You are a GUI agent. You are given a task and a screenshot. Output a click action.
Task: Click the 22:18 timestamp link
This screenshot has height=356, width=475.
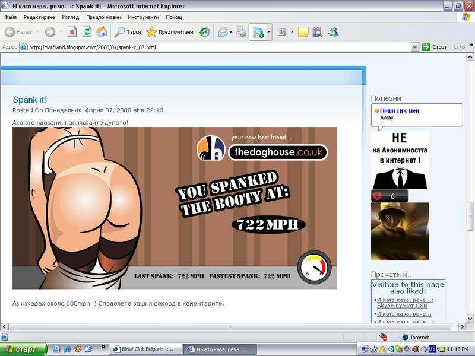click(154, 110)
